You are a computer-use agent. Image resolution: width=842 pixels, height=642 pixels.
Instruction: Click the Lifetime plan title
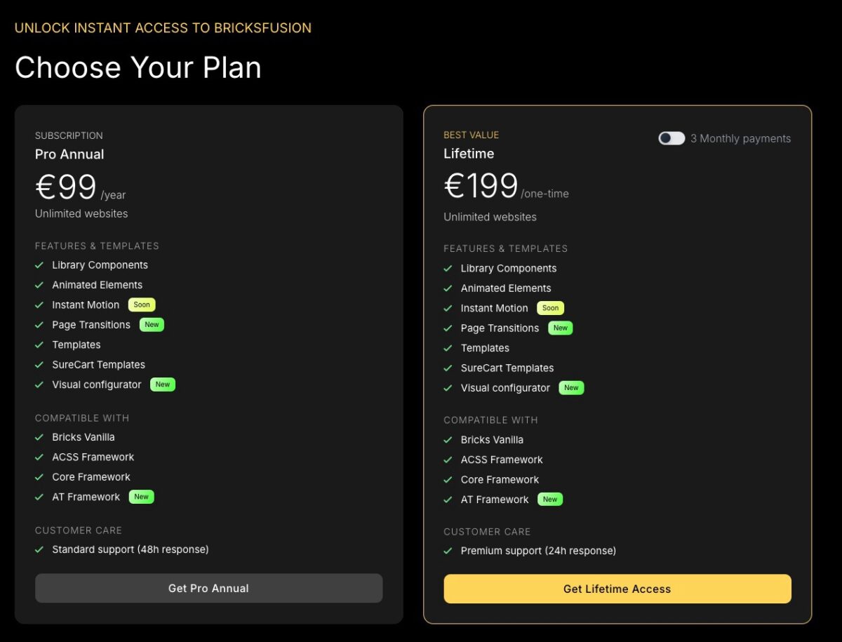(x=469, y=154)
